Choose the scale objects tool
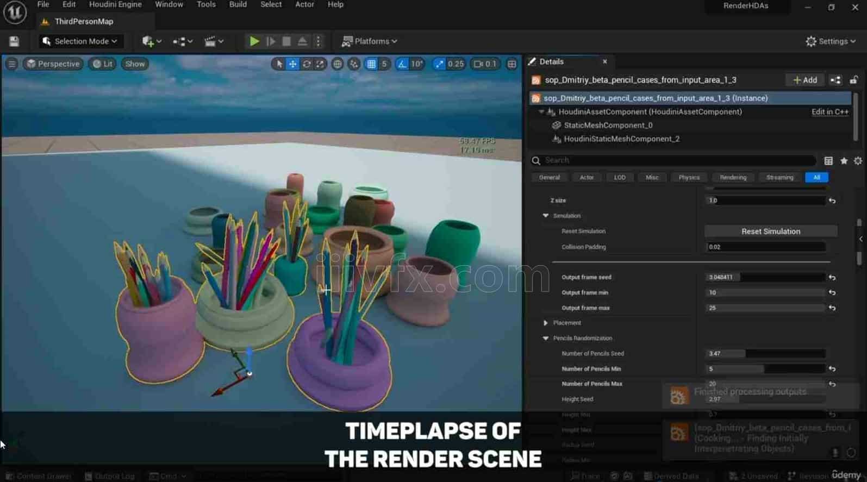The height and width of the screenshot is (482, 867). click(x=320, y=64)
